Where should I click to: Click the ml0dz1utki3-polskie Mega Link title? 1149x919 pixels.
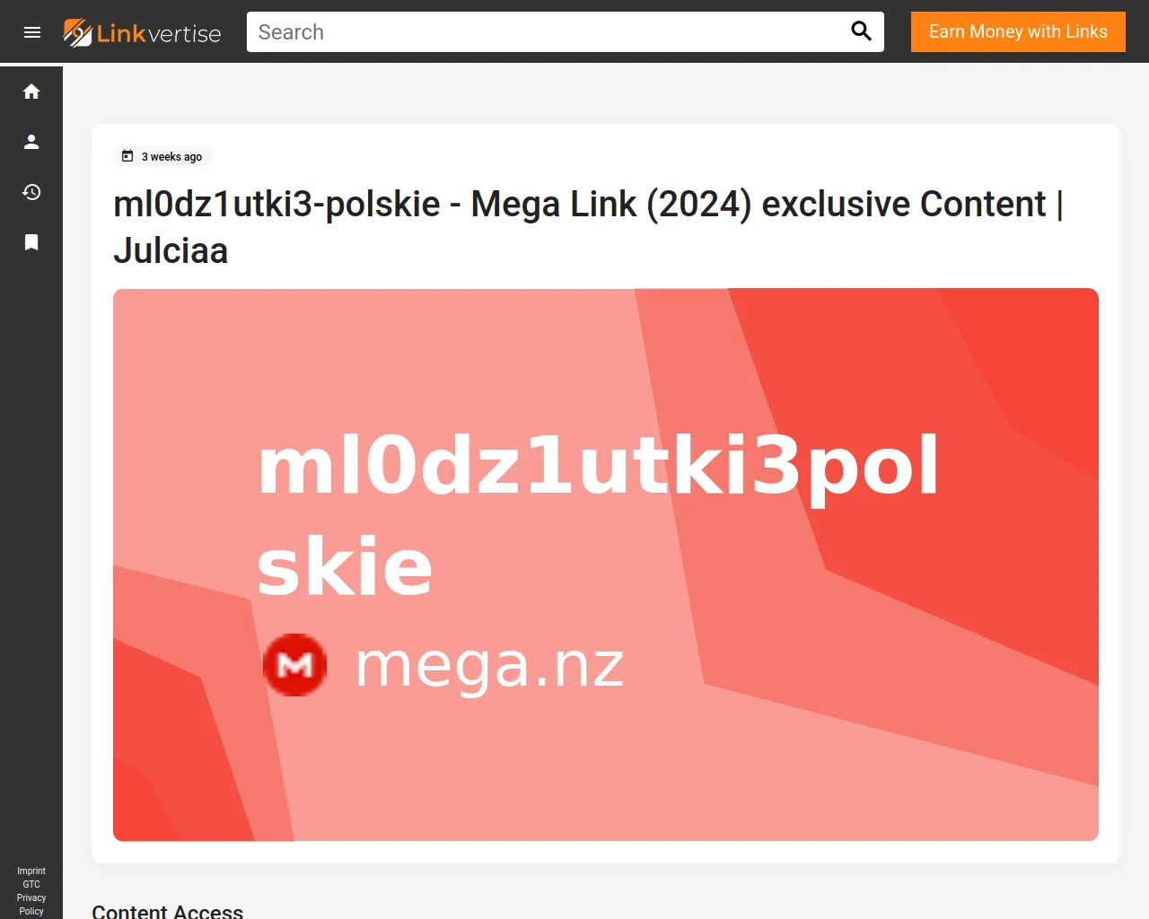click(589, 227)
